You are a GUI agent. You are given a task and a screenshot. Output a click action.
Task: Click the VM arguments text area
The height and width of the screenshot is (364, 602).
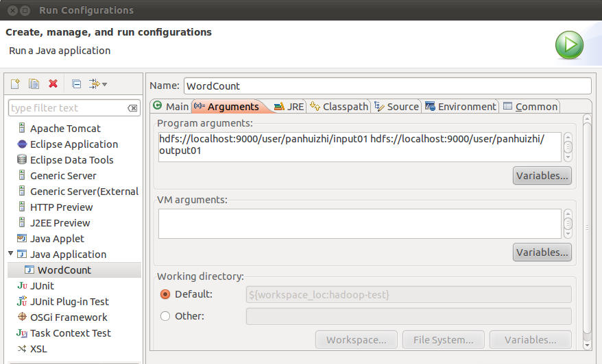(x=360, y=223)
